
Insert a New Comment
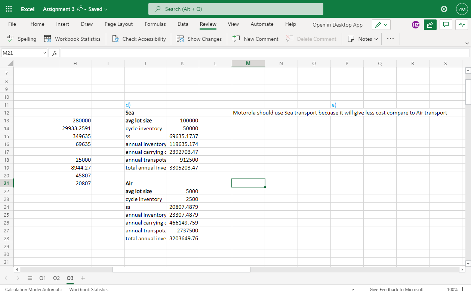coord(255,39)
